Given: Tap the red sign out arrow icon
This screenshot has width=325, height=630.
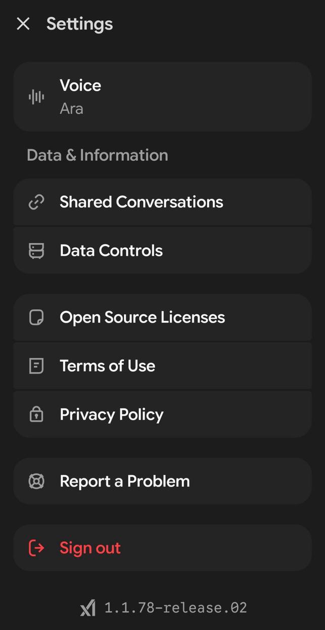Looking at the screenshot, I should [36, 548].
